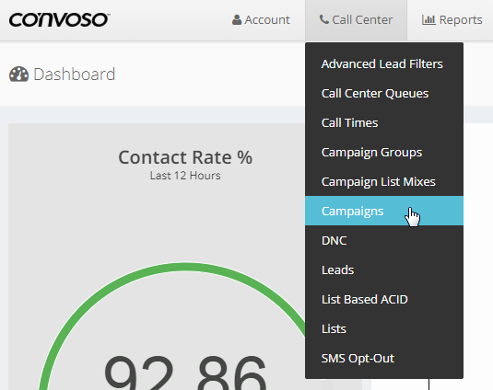493x390 pixels.
Task: Open the Account menu
Action: [x=261, y=20]
